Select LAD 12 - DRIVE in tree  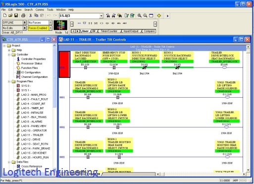pos(31,139)
